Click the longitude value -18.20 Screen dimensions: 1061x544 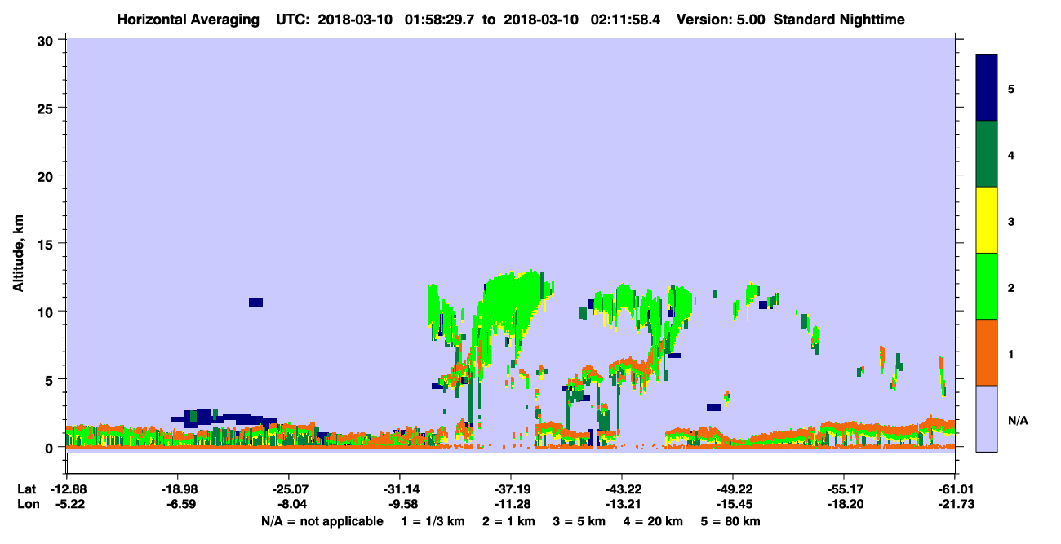click(844, 505)
